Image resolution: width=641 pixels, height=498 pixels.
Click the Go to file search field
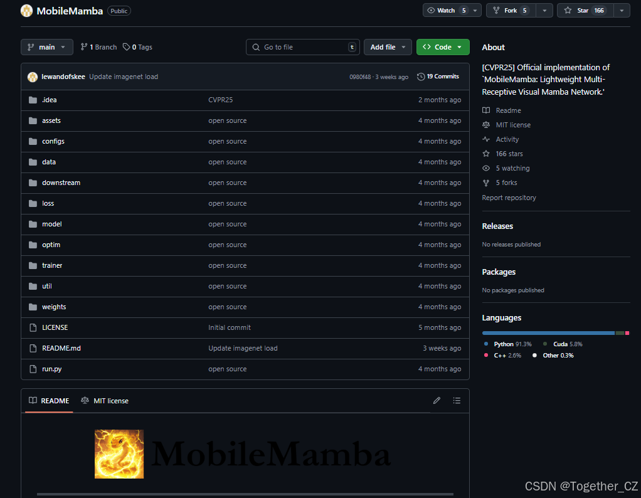pyautogui.click(x=302, y=47)
